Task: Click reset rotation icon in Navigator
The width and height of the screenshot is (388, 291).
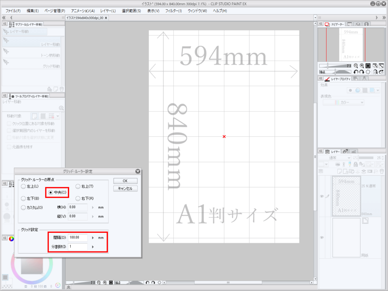Action: click(368, 72)
